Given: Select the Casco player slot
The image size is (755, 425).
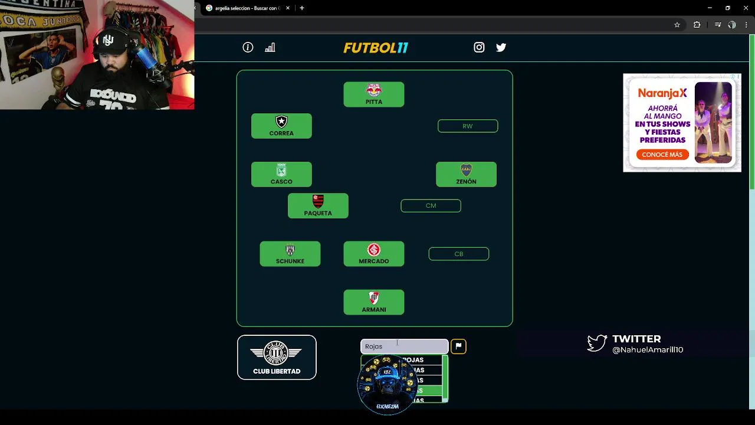Looking at the screenshot, I should 281,174.
